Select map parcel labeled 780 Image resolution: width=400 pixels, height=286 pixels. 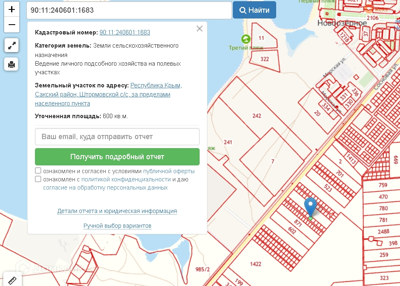tap(383, 208)
